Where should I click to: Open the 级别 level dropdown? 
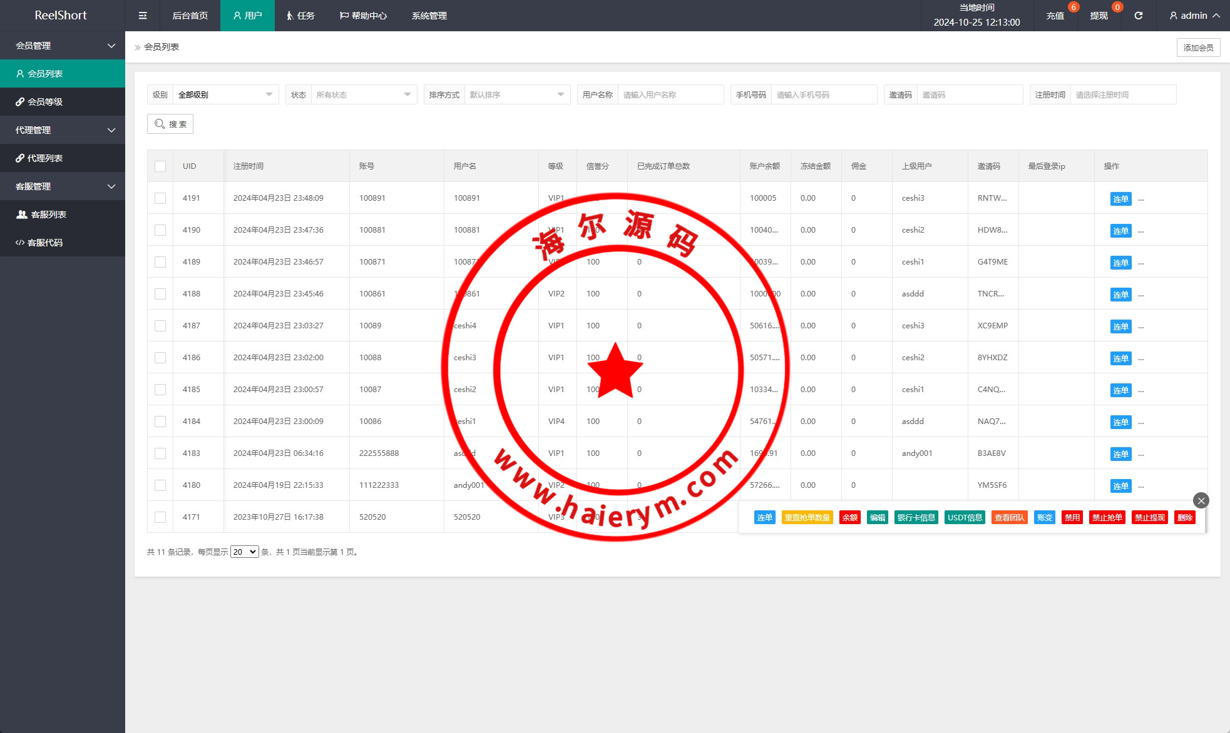[225, 94]
